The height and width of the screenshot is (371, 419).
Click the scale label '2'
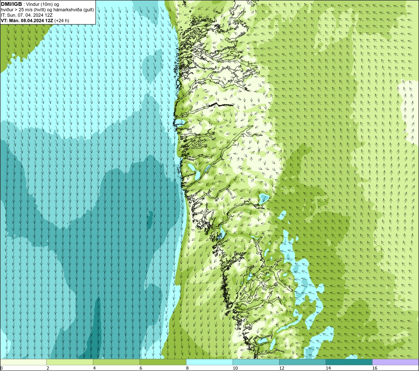pos(48,368)
